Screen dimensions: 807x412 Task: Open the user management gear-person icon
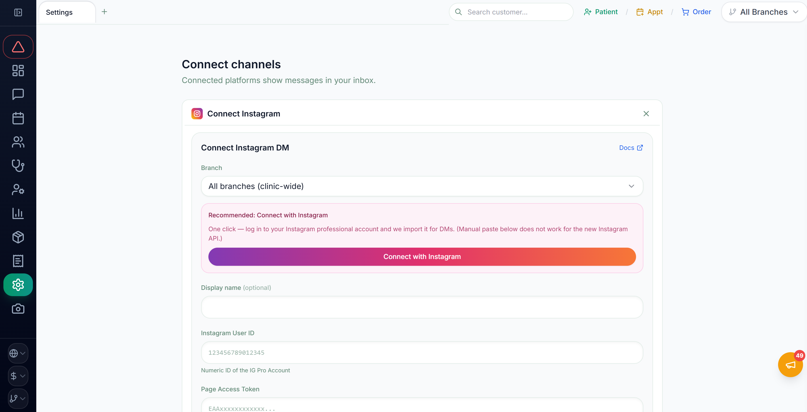(x=18, y=190)
